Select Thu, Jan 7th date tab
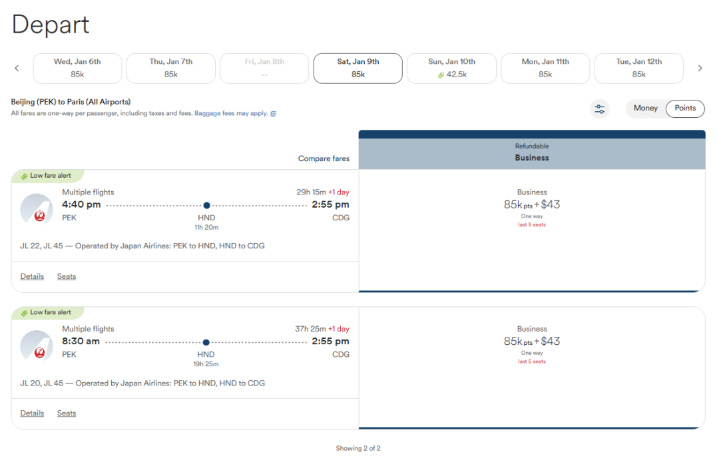Viewport: 719px width, 456px height. [171, 69]
